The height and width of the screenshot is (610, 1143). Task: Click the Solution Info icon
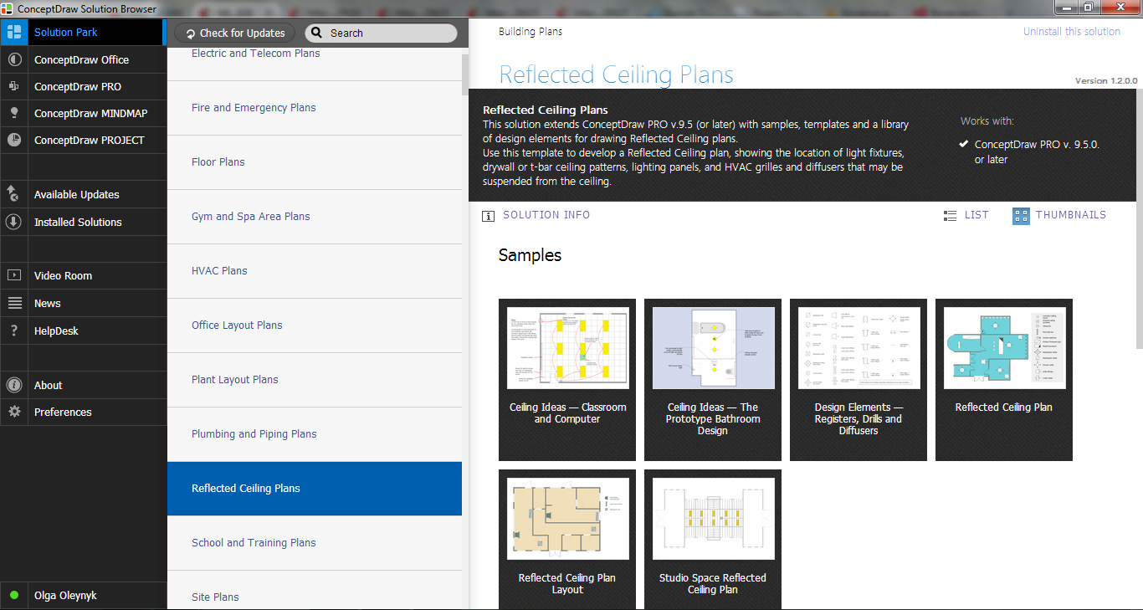tap(489, 216)
